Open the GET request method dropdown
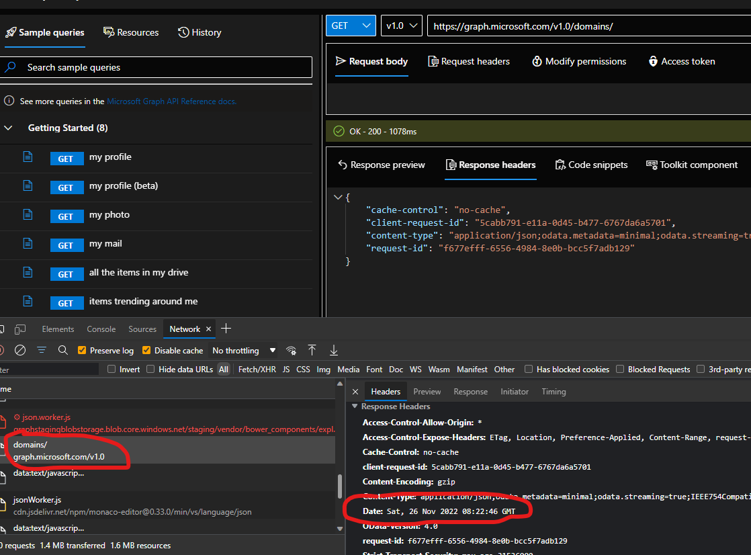The image size is (751, 555). pos(351,25)
